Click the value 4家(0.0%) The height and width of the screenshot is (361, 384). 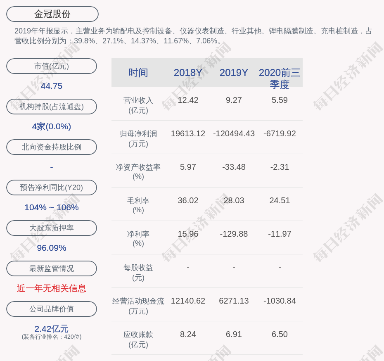(x=52, y=126)
